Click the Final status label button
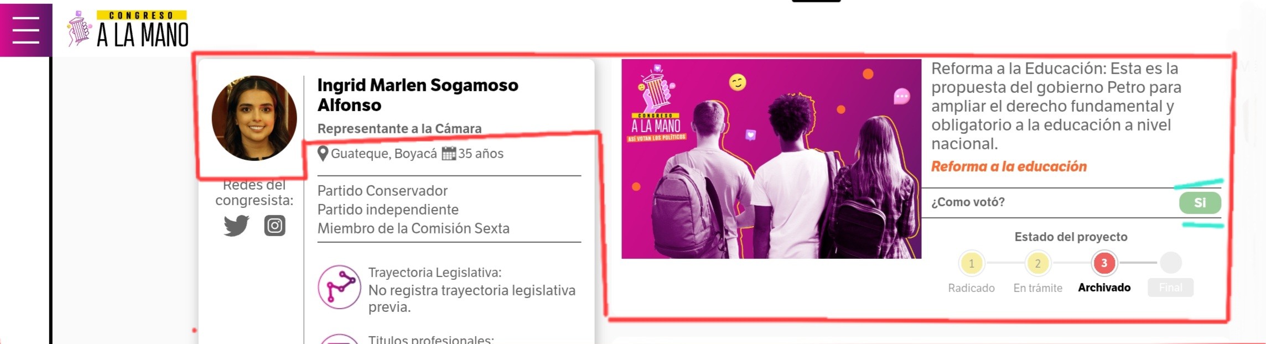This screenshot has width=1266, height=344. [1171, 288]
